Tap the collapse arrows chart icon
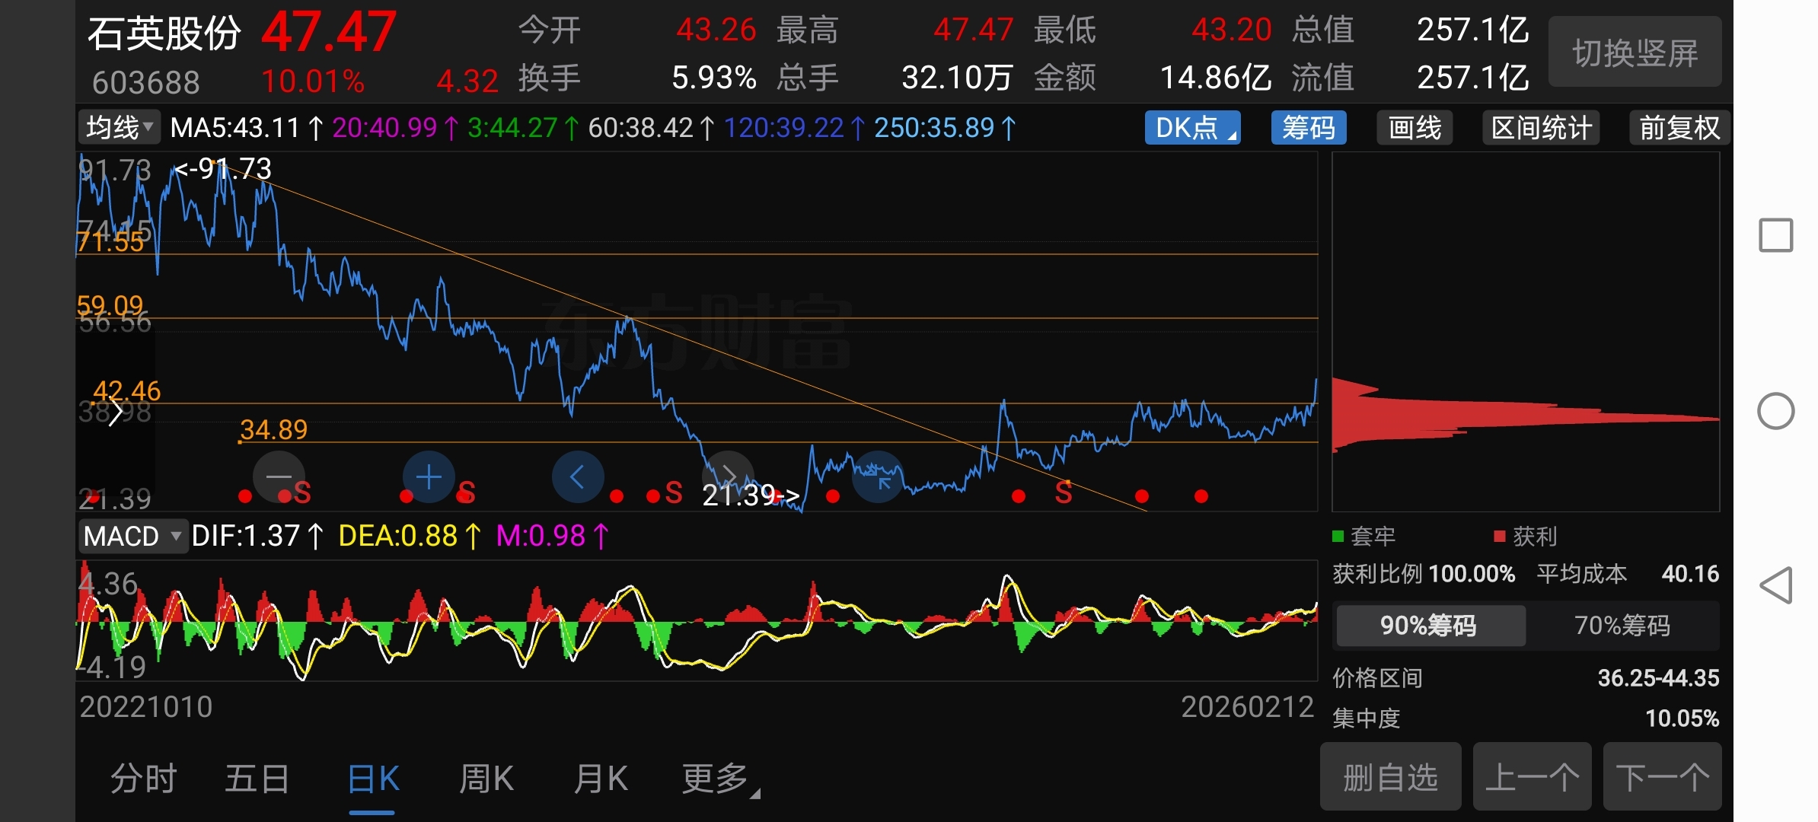The image size is (1818, 822). pos(878,477)
